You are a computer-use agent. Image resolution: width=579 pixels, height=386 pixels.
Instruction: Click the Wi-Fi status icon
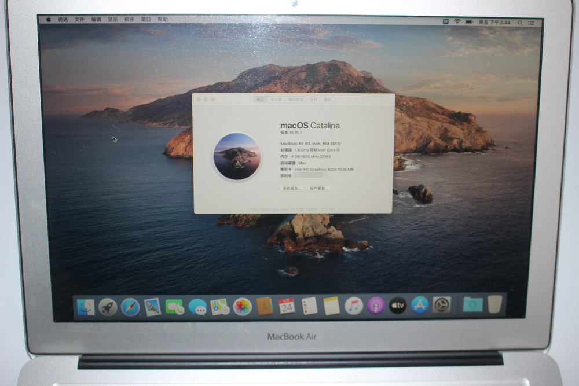457,22
